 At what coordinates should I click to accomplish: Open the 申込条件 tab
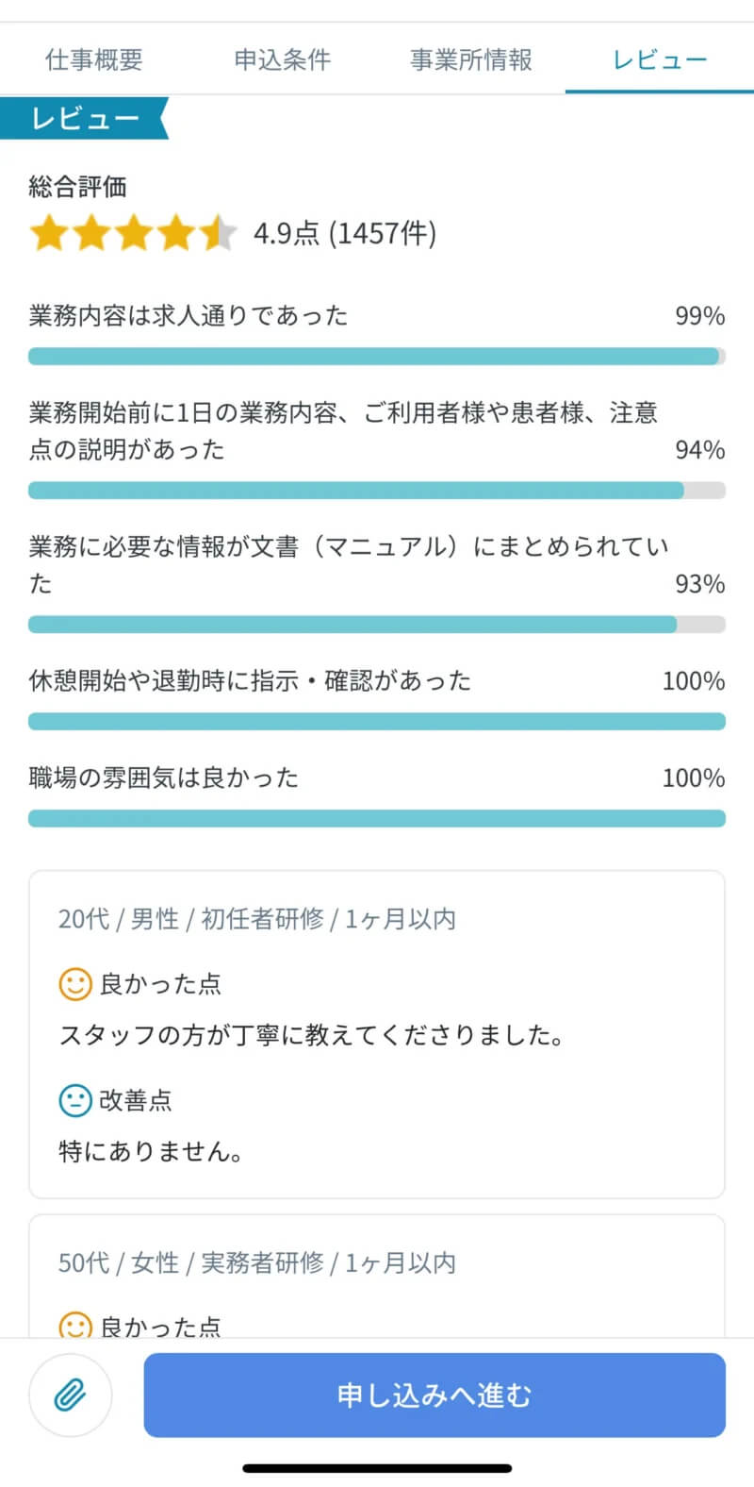pyautogui.click(x=283, y=58)
